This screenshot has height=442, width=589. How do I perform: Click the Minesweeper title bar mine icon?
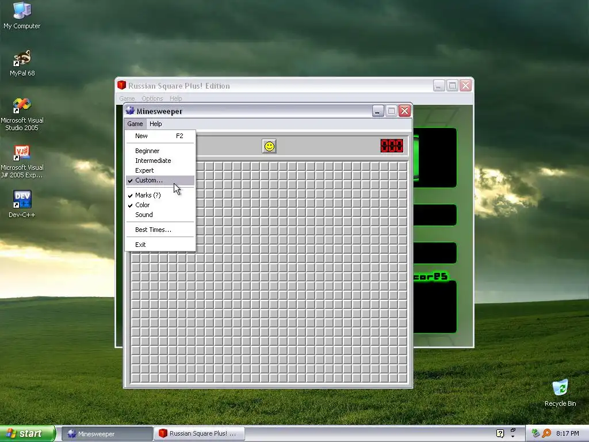coord(130,110)
